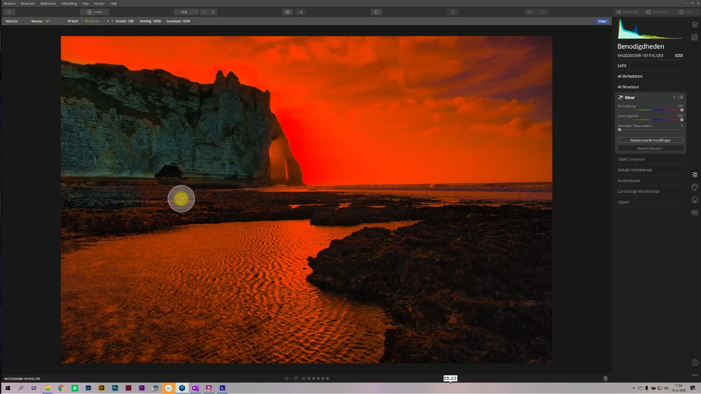This screenshot has height=394, width=701.
Task: Click the Grootte: 100 brush size value
Action: click(124, 21)
